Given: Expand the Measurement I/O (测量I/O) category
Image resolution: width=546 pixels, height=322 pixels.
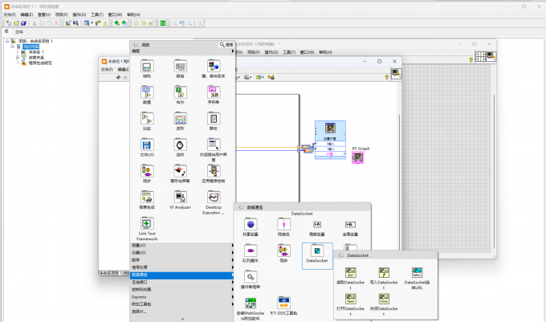Looking at the screenshot, I should click(182, 246).
